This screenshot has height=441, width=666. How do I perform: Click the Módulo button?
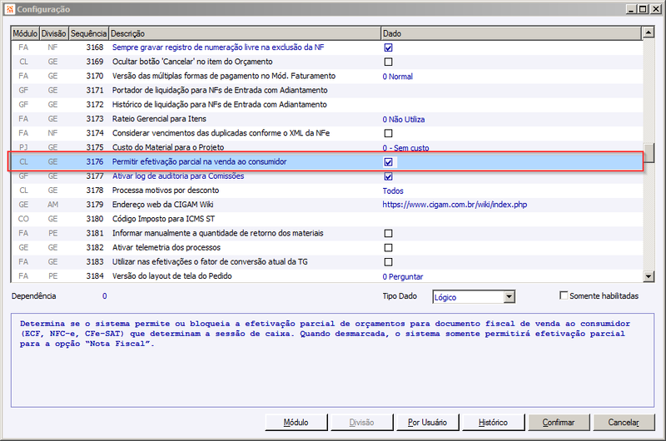point(296,423)
